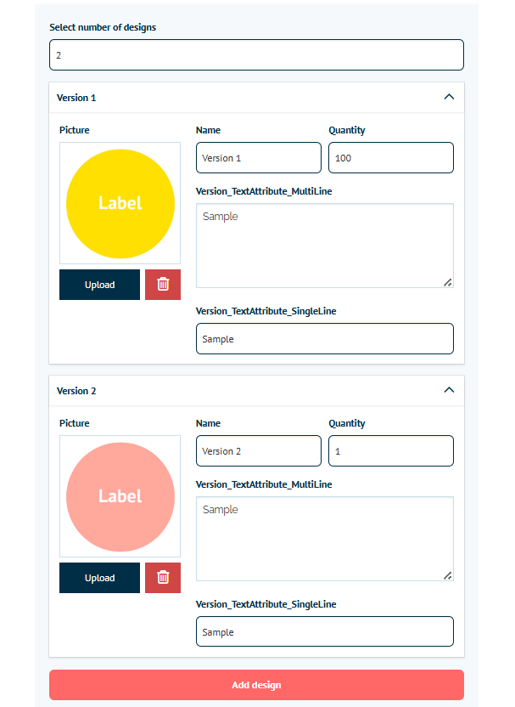Click the Quantity field showing 100
Image resolution: width=515 pixels, height=707 pixels.
tap(391, 158)
